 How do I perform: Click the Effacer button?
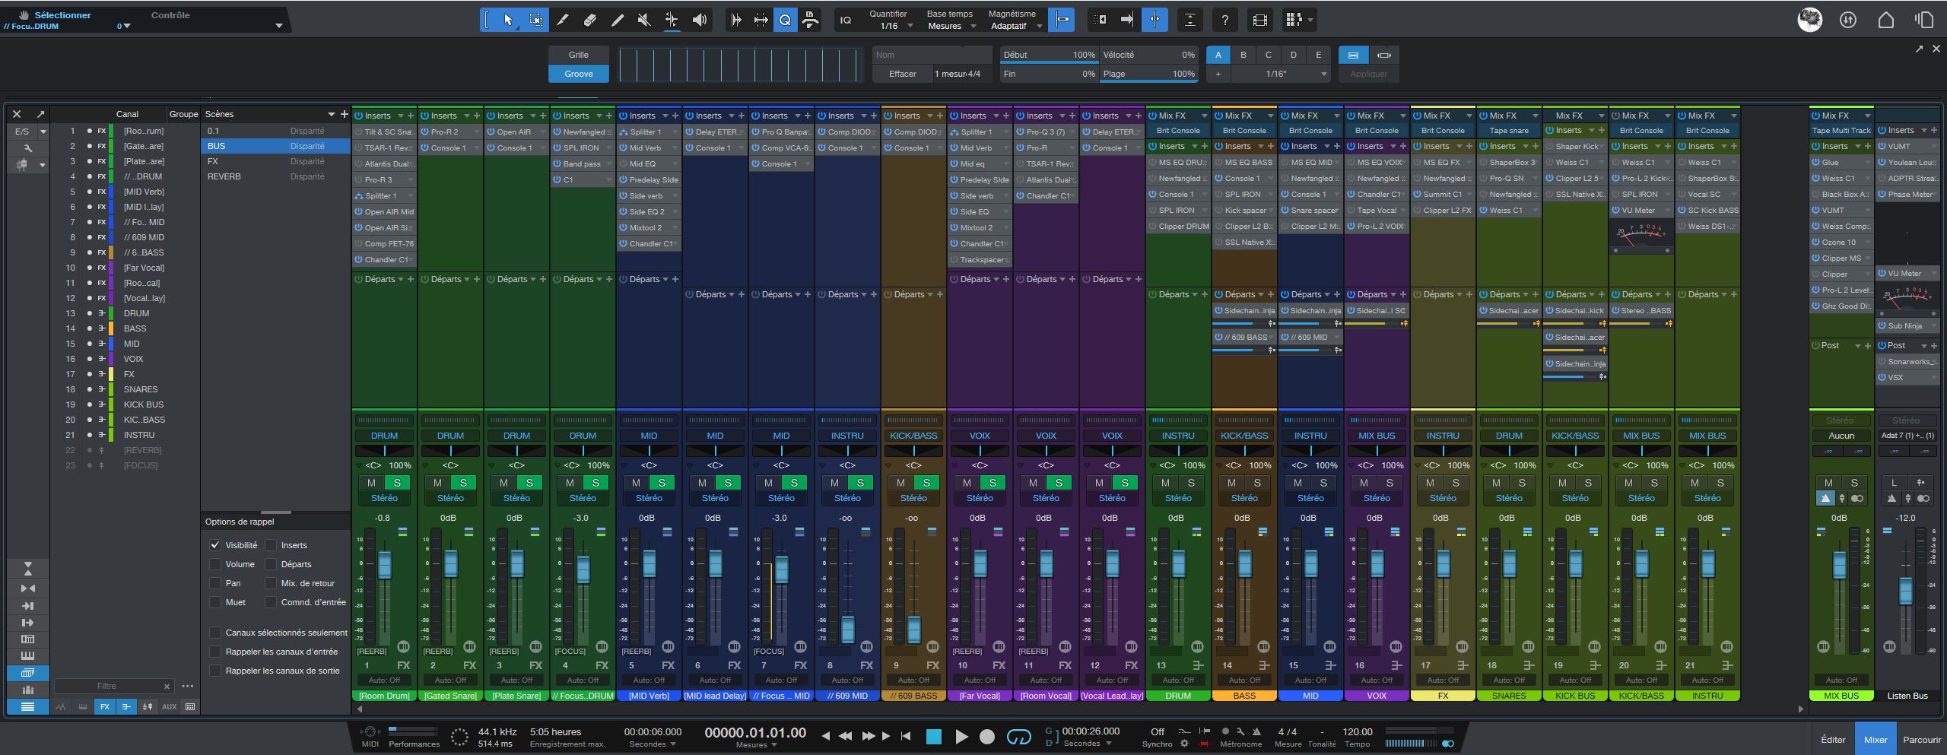(902, 74)
